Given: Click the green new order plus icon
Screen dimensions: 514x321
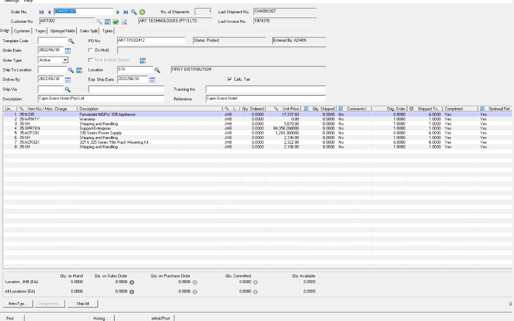Looking at the screenshot, I should tap(142, 12).
